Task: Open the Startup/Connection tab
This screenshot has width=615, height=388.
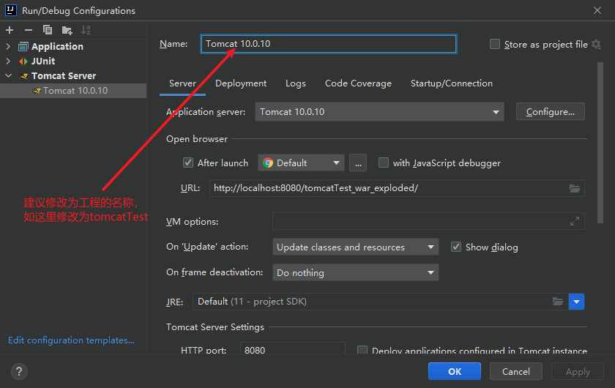Action: coord(451,83)
